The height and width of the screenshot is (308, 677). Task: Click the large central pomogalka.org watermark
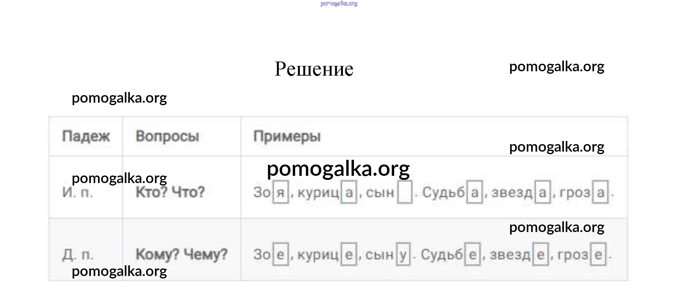[338, 169]
